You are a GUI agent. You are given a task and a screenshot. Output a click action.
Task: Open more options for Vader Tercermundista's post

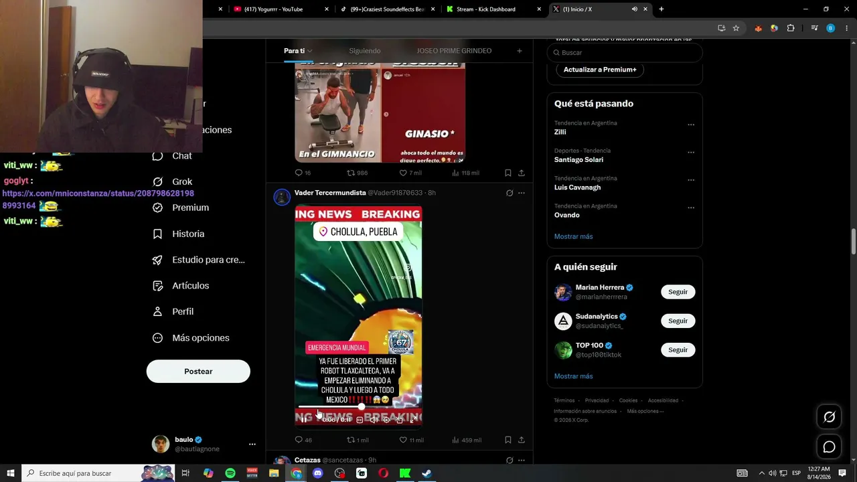click(x=522, y=193)
